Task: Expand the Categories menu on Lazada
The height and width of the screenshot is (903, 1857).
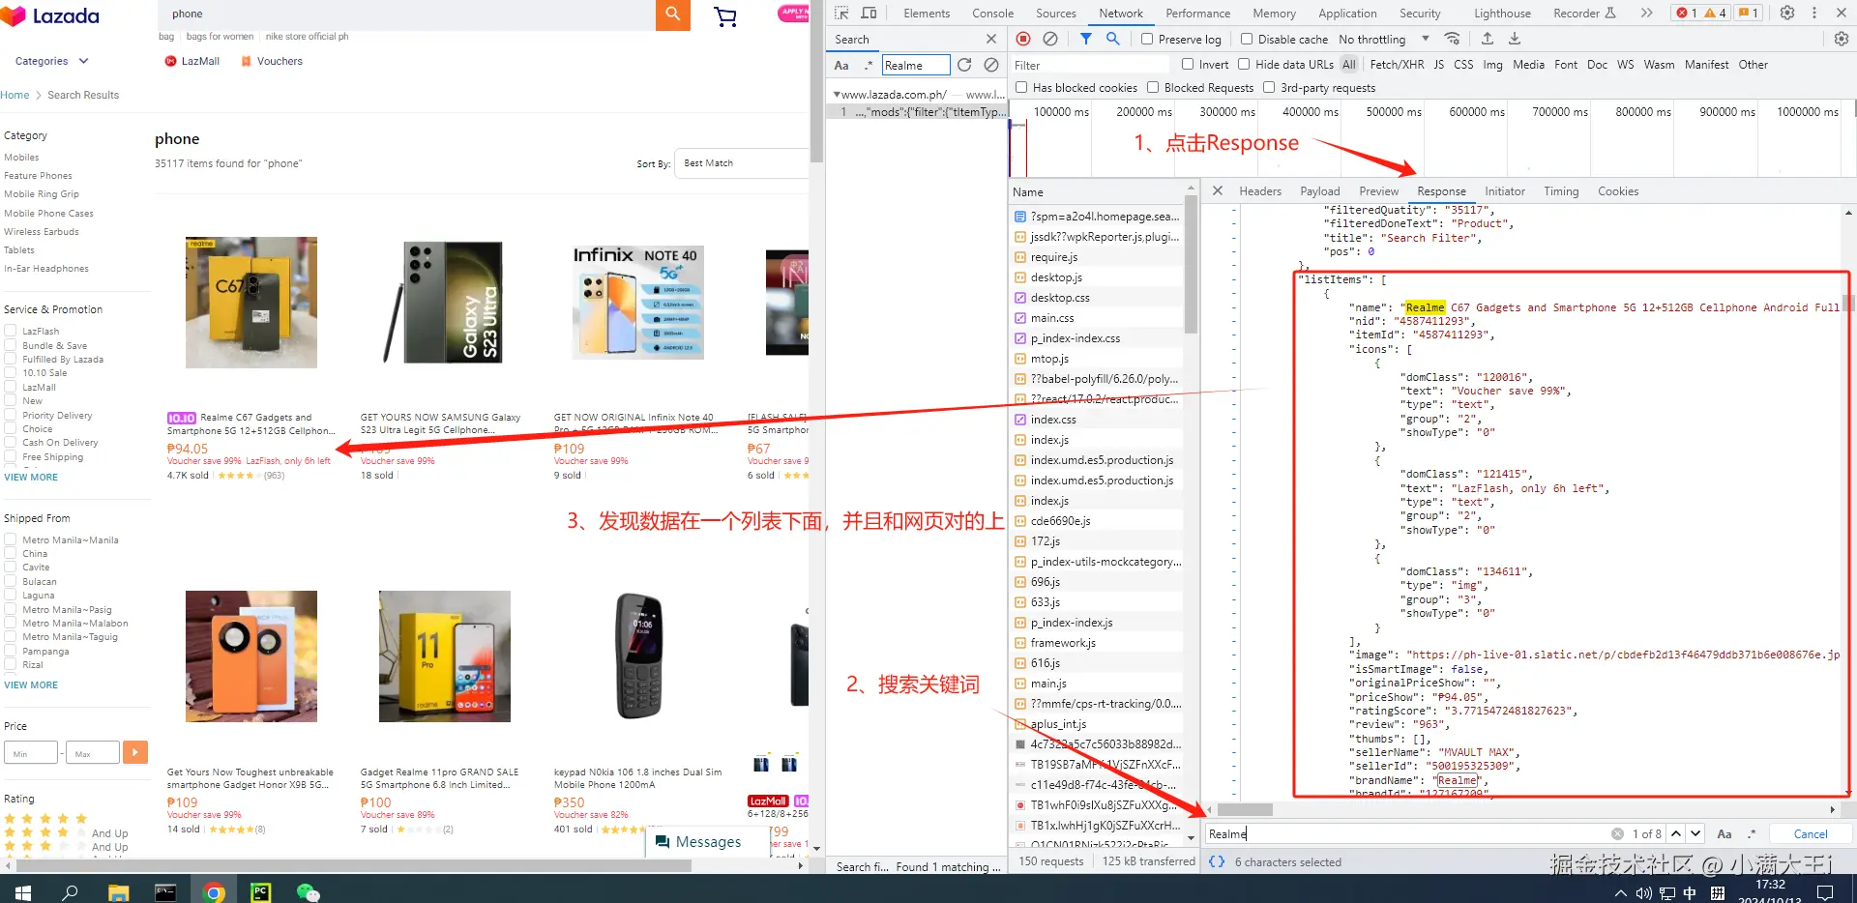Action: point(52,61)
